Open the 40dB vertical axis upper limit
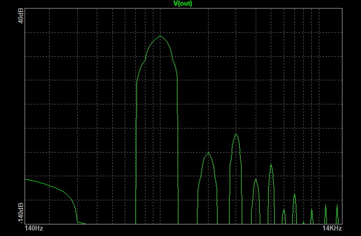The width and height of the screenshot is (361, 236). click(x=21, y=16)
